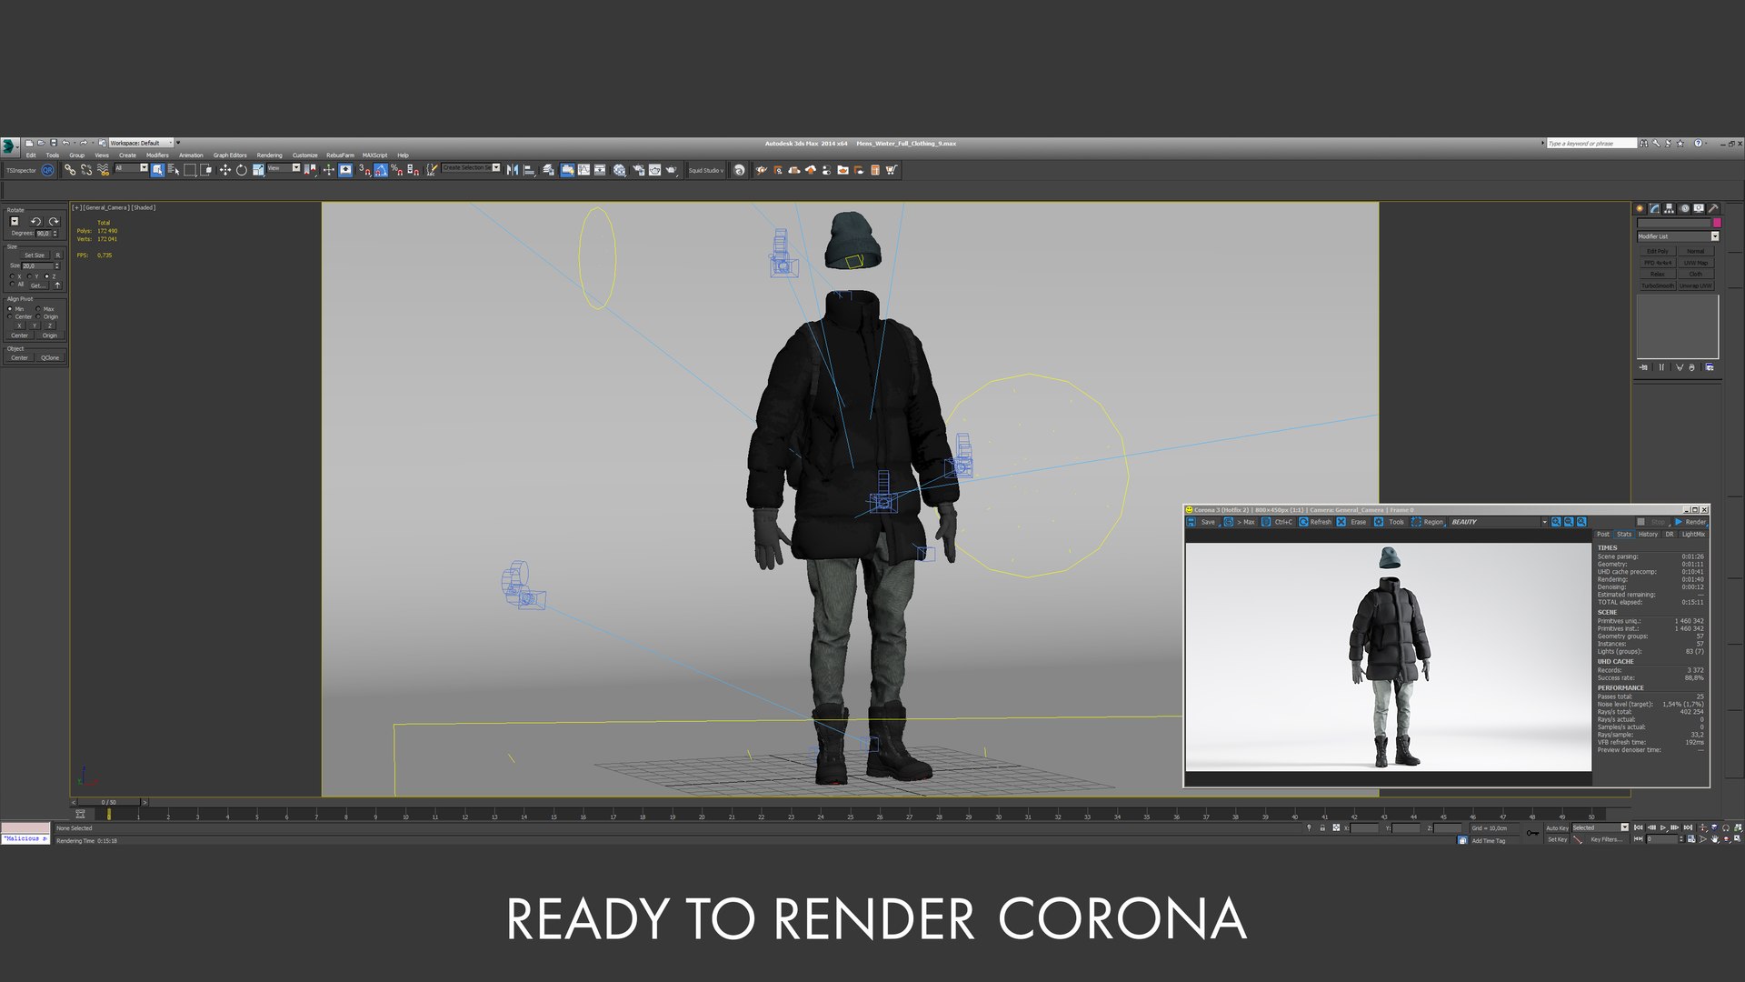Activate the Select Object tool
This screenshot has width=1745, height=982.
tap(157, 169)
